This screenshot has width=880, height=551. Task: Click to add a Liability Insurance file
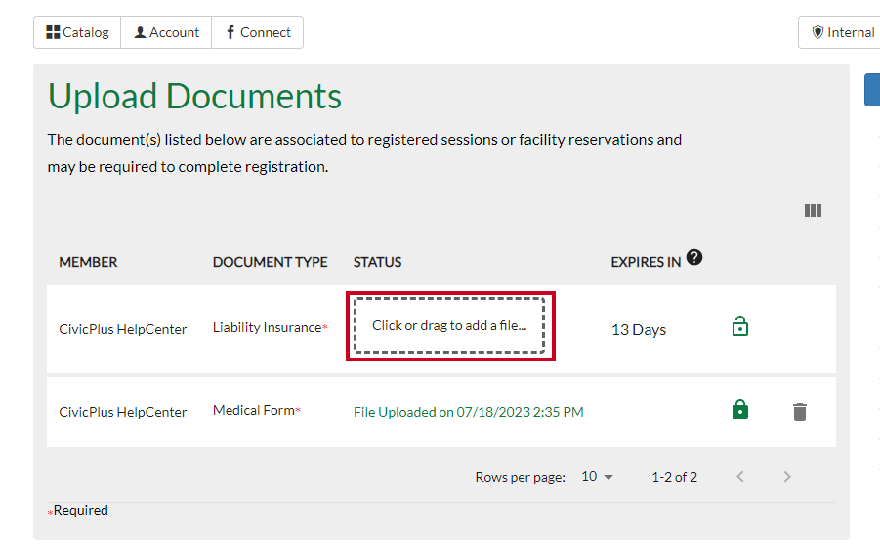pyautogui.click(x=449, y=326)
